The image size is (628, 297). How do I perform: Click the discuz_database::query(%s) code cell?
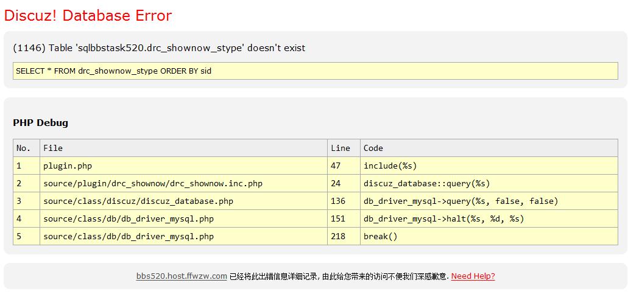click(x=426, y=183)
